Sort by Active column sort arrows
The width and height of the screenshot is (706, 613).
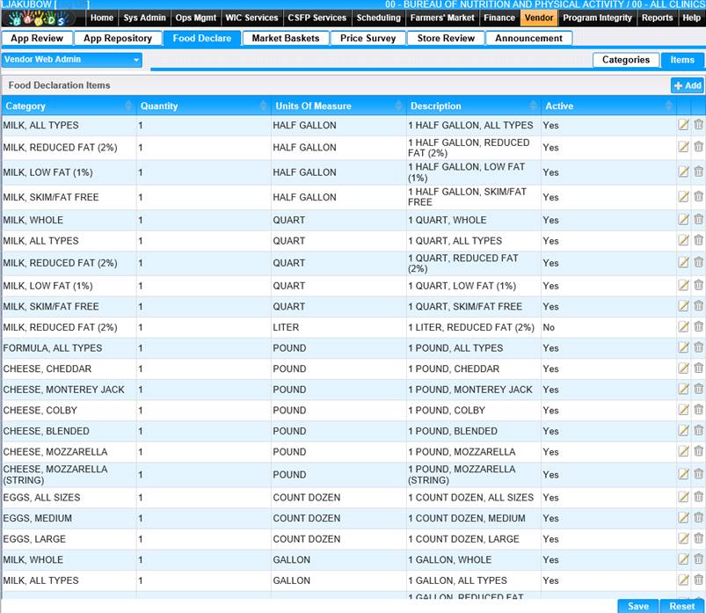[x=668, y=106]
